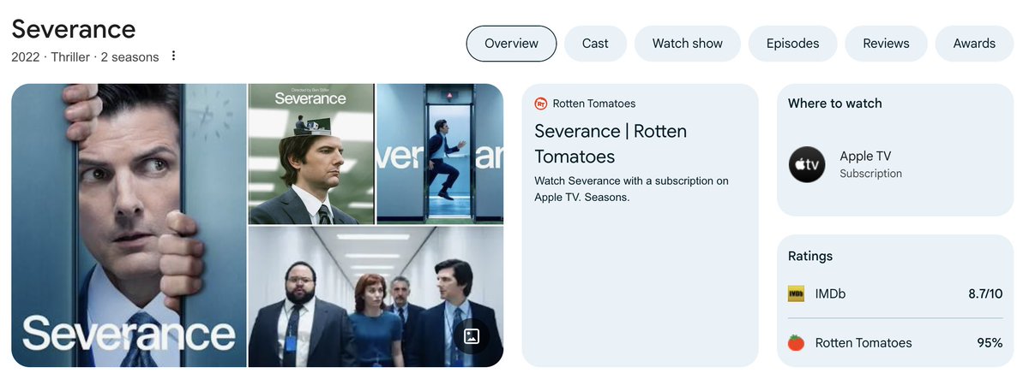Select the Overview tab

(511, 44)
